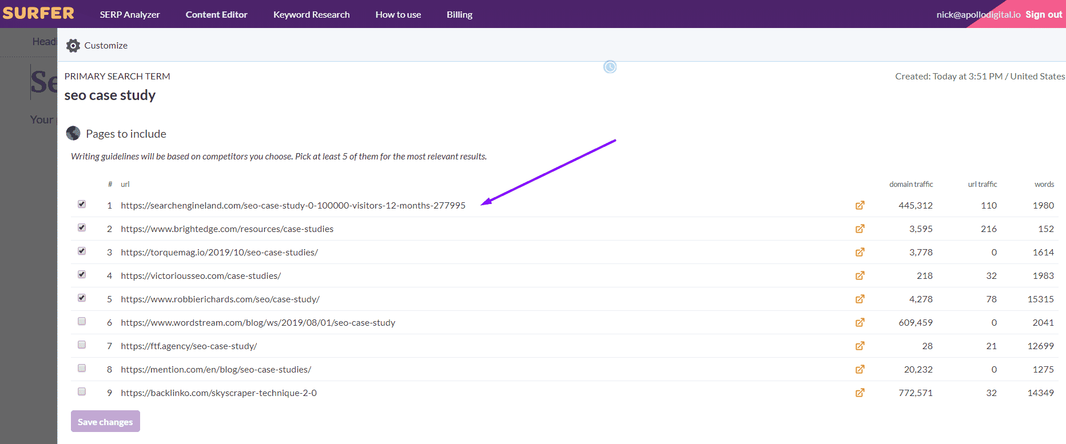
Task: Uncheck the robbierichards.com row checkbox
Action: pos(82,298)
